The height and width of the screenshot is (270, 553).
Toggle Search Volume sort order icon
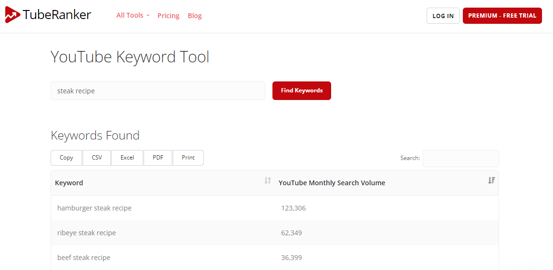[491, 180]
